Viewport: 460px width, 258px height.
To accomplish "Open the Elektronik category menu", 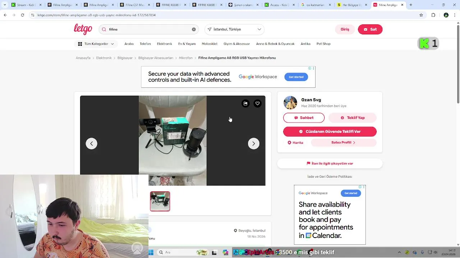I will point(165,44).
